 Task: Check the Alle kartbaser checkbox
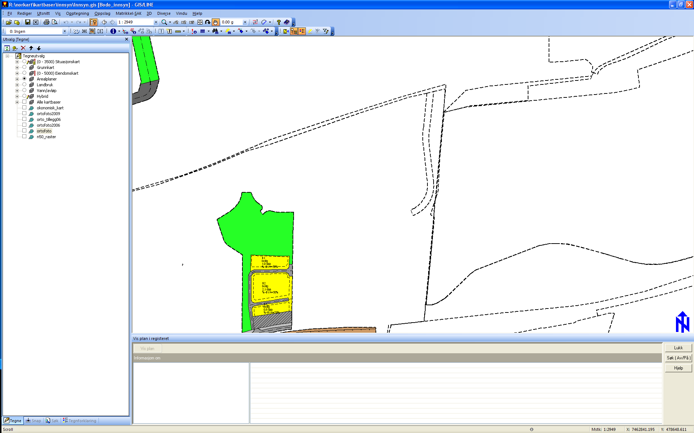tap(24, 102)
